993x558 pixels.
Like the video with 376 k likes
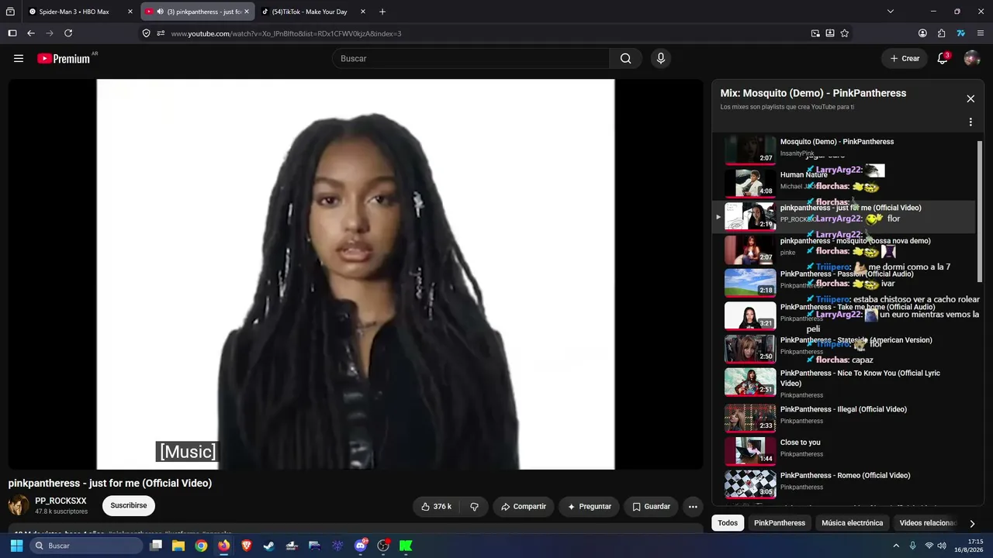pyautogui.click(x=436, y=506)
